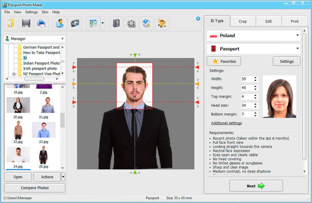This screenshot has height=203, width=312.
Task: Select the ID folder in the tree
Action: pos(25,58)
